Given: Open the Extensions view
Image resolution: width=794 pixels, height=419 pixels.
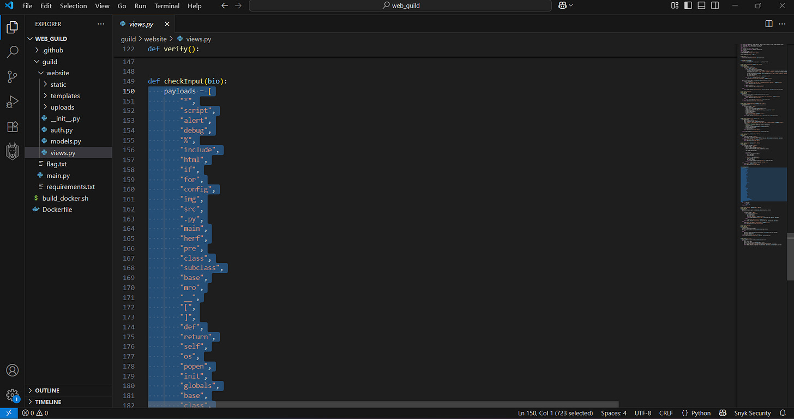Looking at the screenshot, I should [12, 127].
